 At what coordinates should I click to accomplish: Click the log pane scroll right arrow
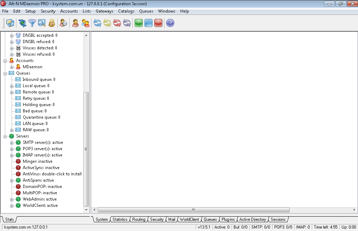pyautogui.click(x=354, y=210)
